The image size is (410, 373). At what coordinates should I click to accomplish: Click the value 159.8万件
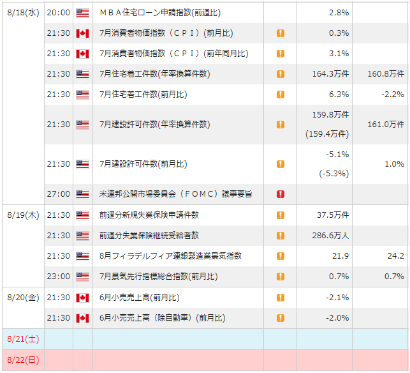pyautogui.click(x=330, y=115)
